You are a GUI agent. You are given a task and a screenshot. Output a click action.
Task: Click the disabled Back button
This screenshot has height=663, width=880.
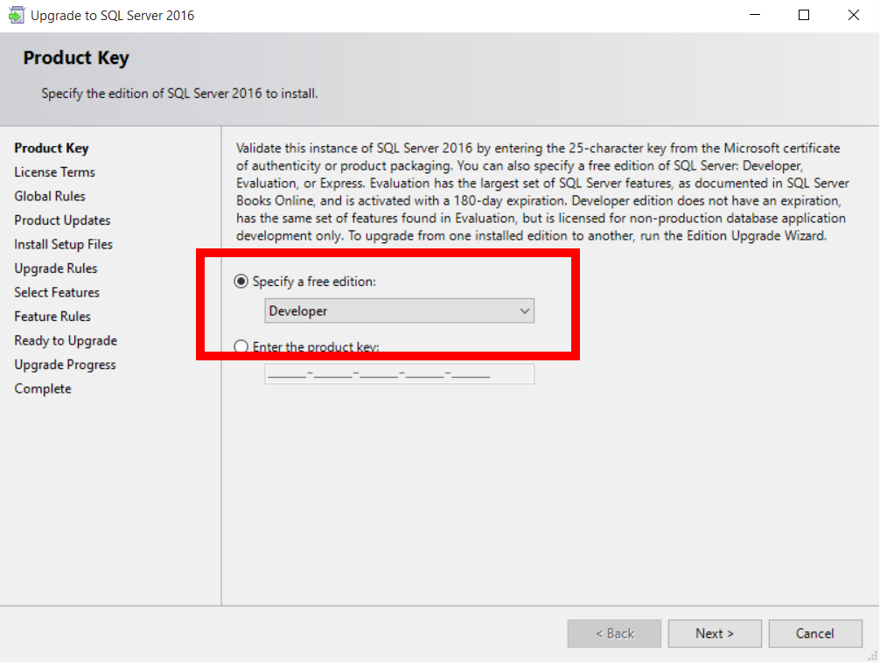(614, 633)
